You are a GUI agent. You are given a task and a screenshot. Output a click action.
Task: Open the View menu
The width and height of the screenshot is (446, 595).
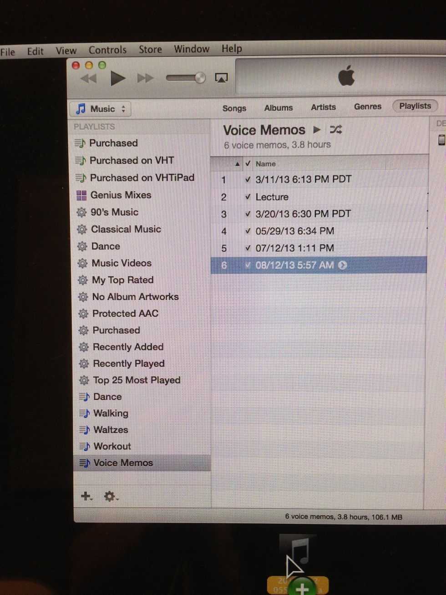click(x=66, y=51)
